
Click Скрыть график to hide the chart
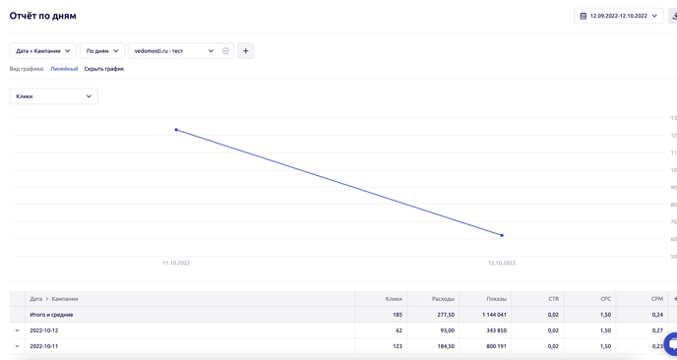(x=104, y=69)
